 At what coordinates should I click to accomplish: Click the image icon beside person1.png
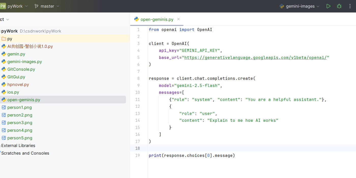point(4,107)
